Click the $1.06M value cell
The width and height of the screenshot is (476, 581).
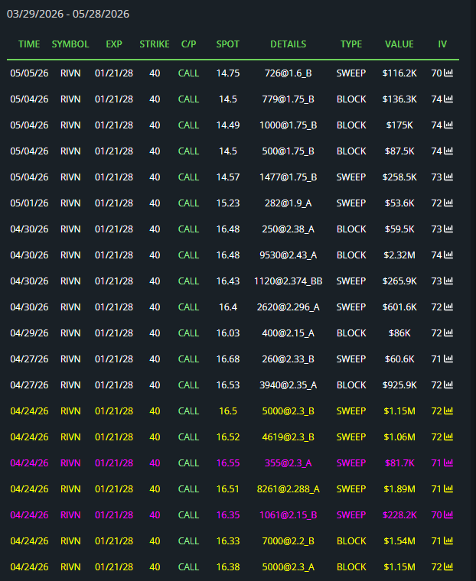(399, 437)
